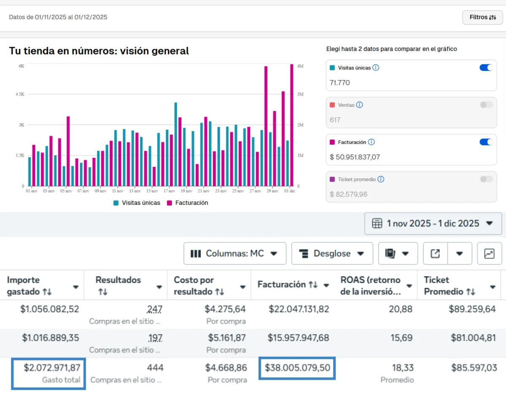
Task: Enable the Ventas toggle switch
Action: [x=486, y=105]
